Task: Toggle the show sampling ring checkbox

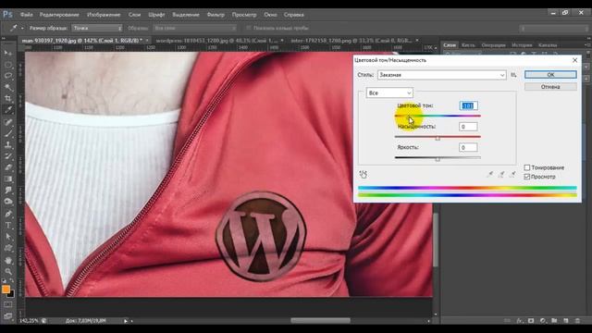Action: click(249, 28)
